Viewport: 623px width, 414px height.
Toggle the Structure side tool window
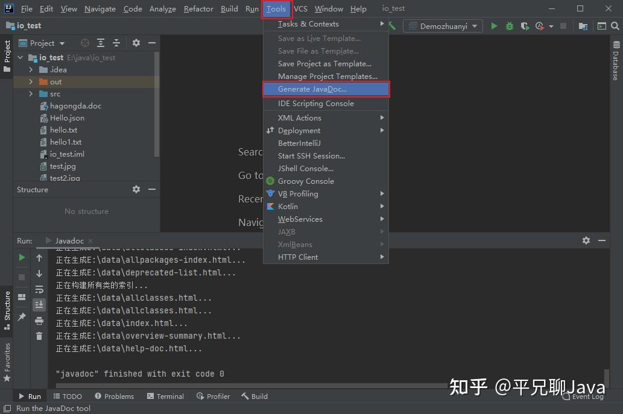coord(7,310)
